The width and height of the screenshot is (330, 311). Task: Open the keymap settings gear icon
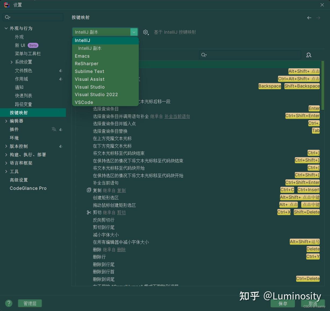[146, 32]
